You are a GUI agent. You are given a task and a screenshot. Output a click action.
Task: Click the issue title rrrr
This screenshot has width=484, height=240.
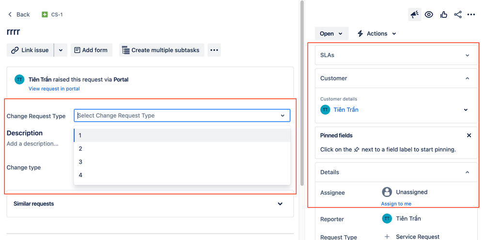point(13,31)
